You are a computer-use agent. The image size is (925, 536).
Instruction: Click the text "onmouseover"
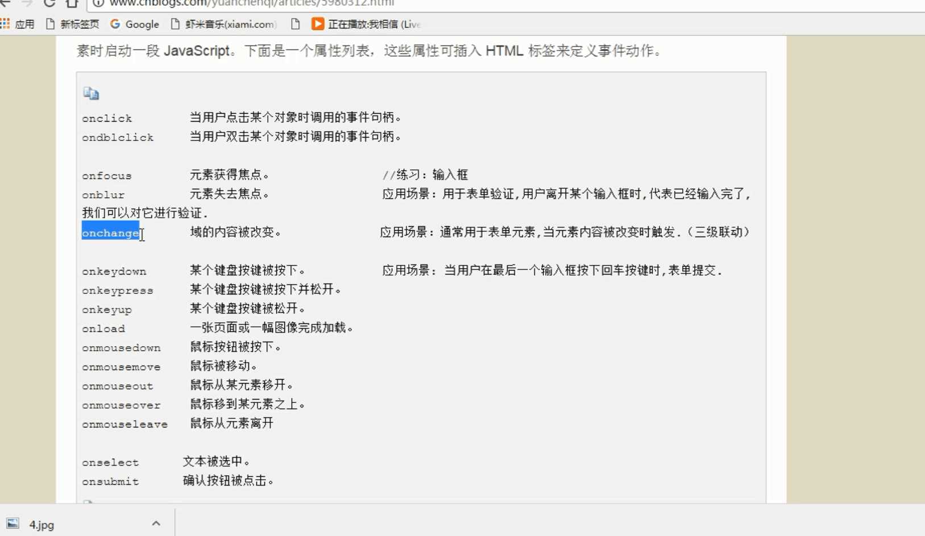121,405
